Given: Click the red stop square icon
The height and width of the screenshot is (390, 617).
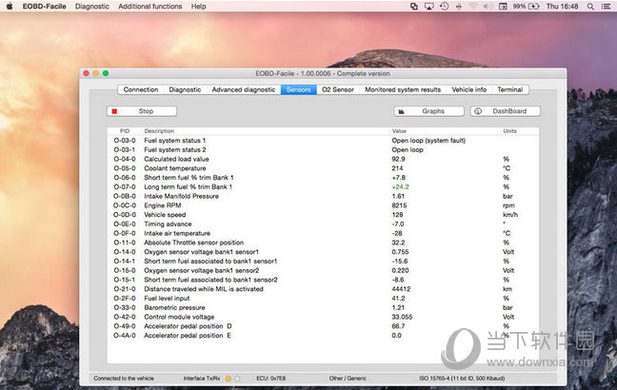Looking at the screenshot, I should (114, 111).
